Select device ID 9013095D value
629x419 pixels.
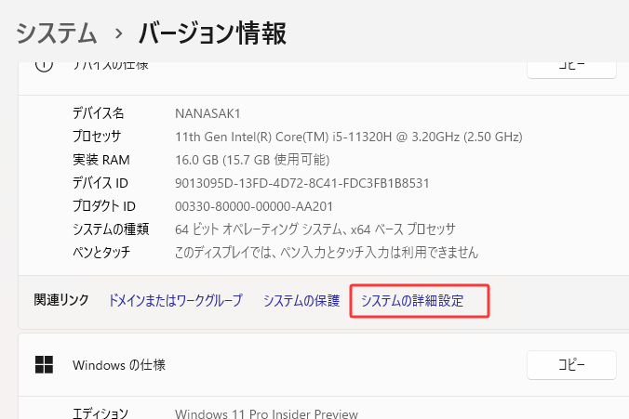(x=302, y=183)
